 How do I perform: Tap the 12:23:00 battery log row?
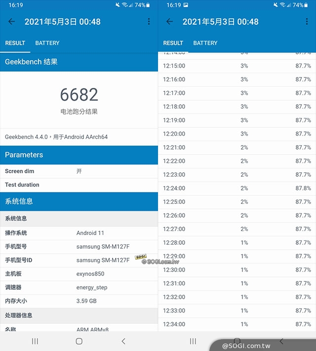click(x=237, y=175)
